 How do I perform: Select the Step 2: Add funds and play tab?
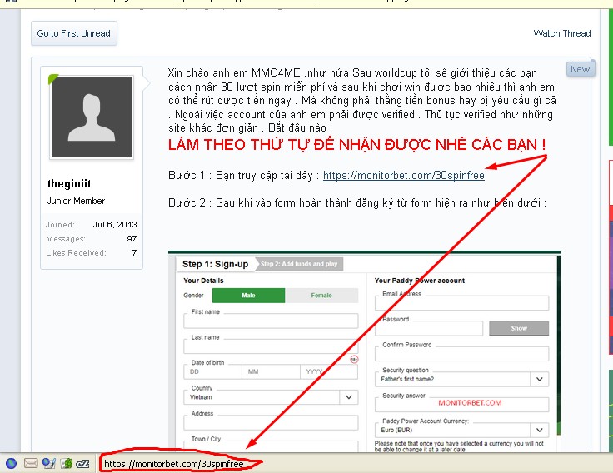click(x=299, y=264)
